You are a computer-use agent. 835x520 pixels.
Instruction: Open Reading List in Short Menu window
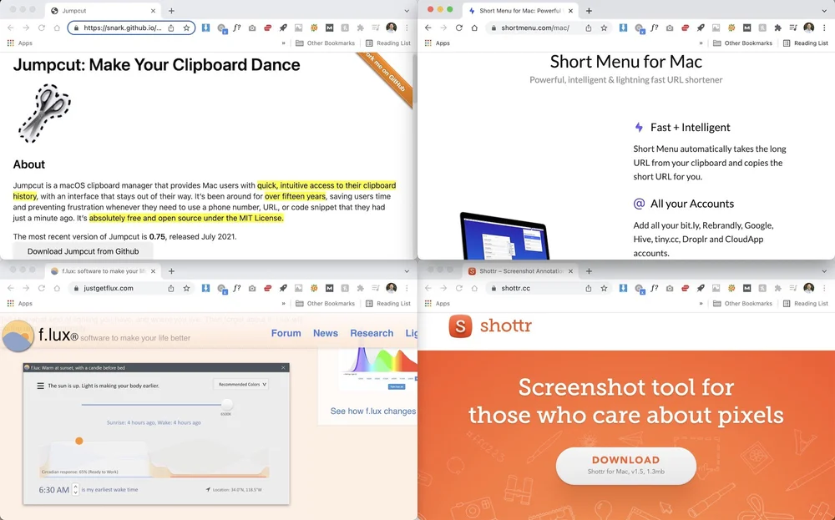click(806, 43)
